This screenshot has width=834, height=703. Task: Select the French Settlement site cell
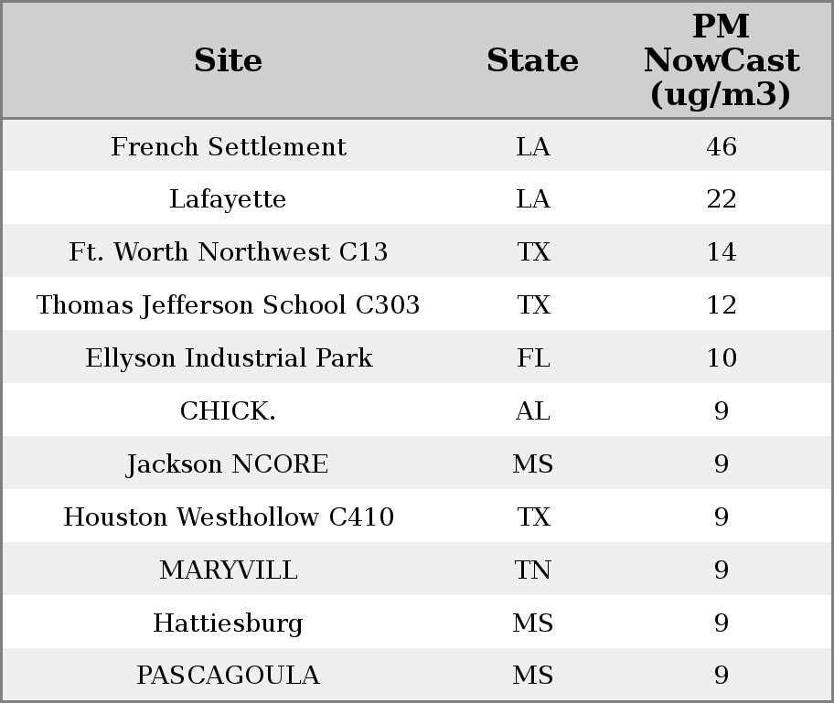click(x=228, y=146)
